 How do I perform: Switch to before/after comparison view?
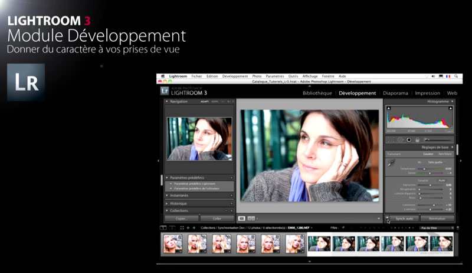(251, 218)
